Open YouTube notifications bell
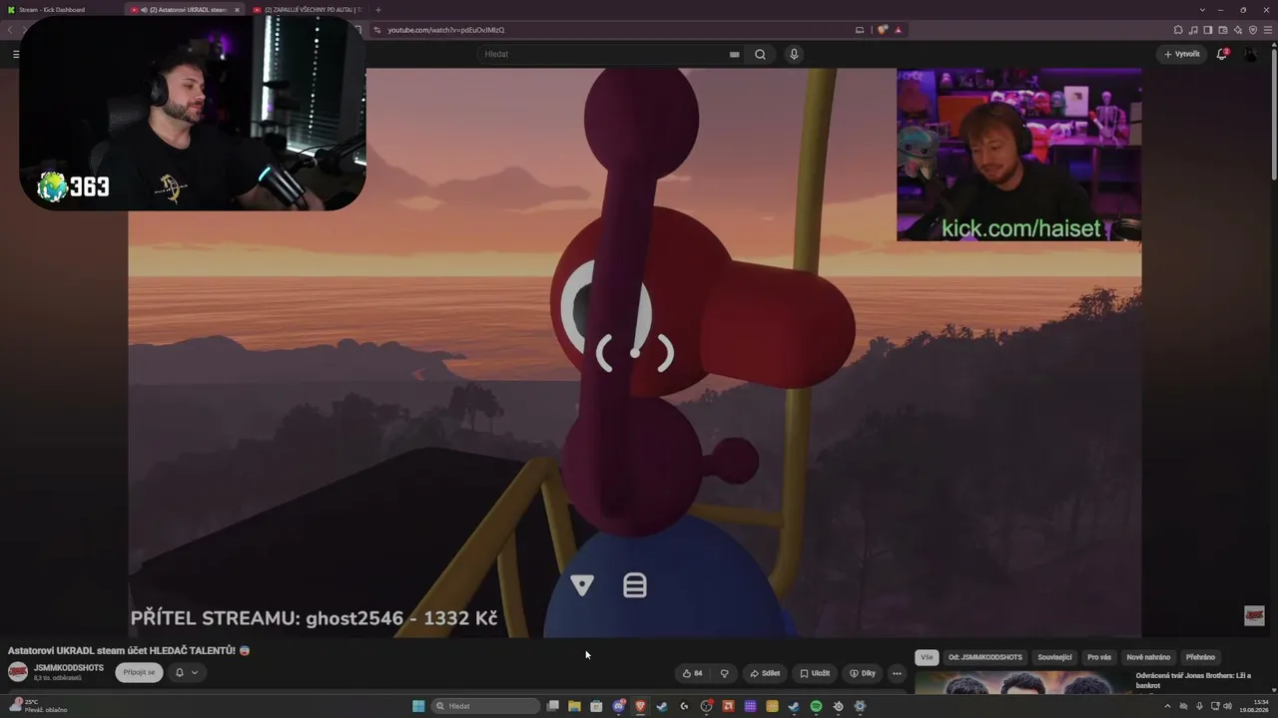Screen dimensions: 1278x718 coord(1221,54)
